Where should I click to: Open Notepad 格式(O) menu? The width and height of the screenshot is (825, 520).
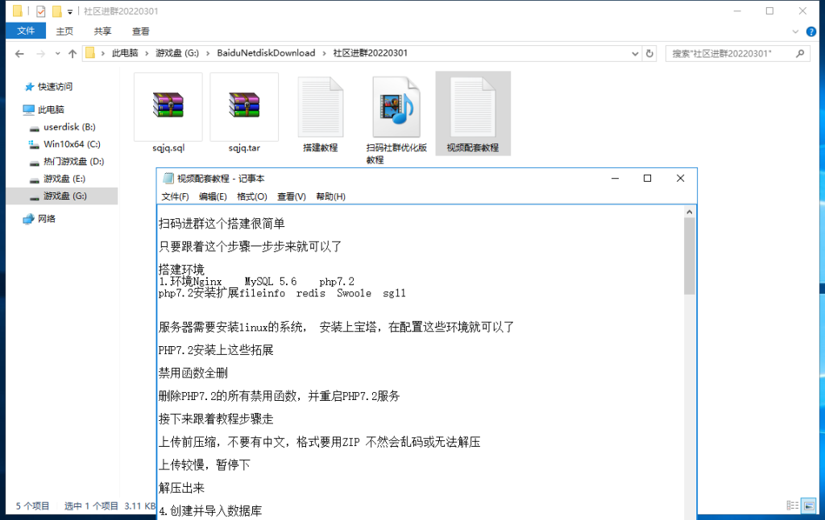coord(252,196)
